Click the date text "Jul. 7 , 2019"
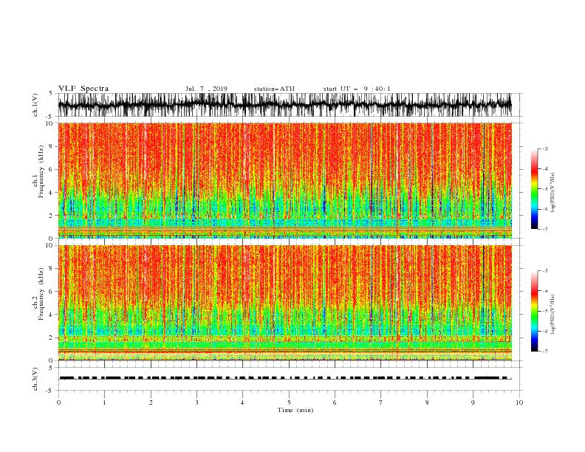 (206, 89)
